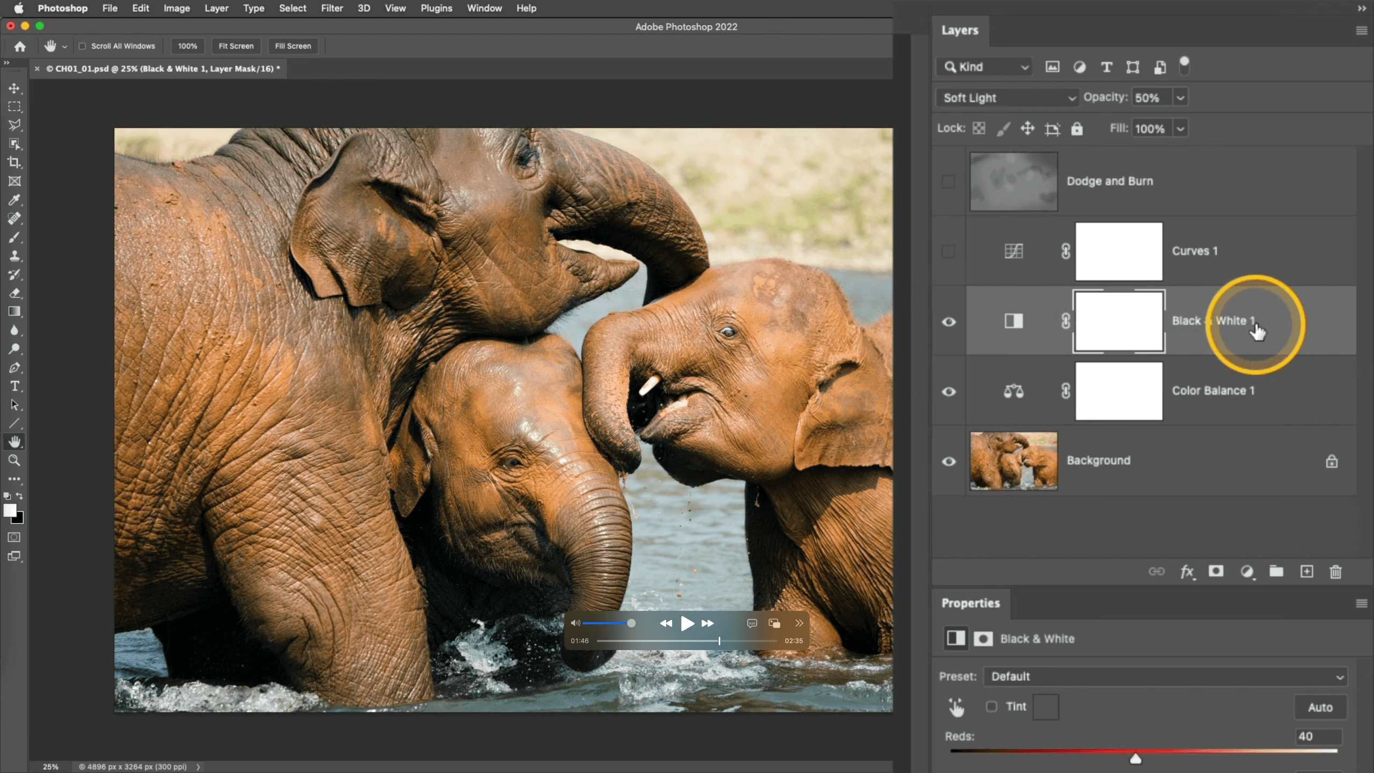Click the add layer mask icon
Viewport: 1374px width, 773px height.
pyautogui.click(x=1216, y=571)
